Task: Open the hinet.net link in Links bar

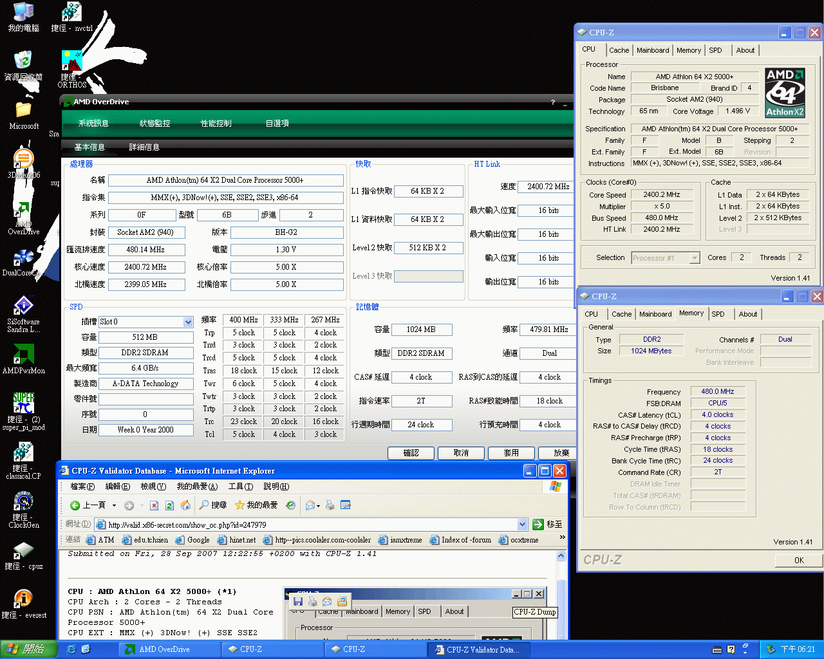Action: 236,540
